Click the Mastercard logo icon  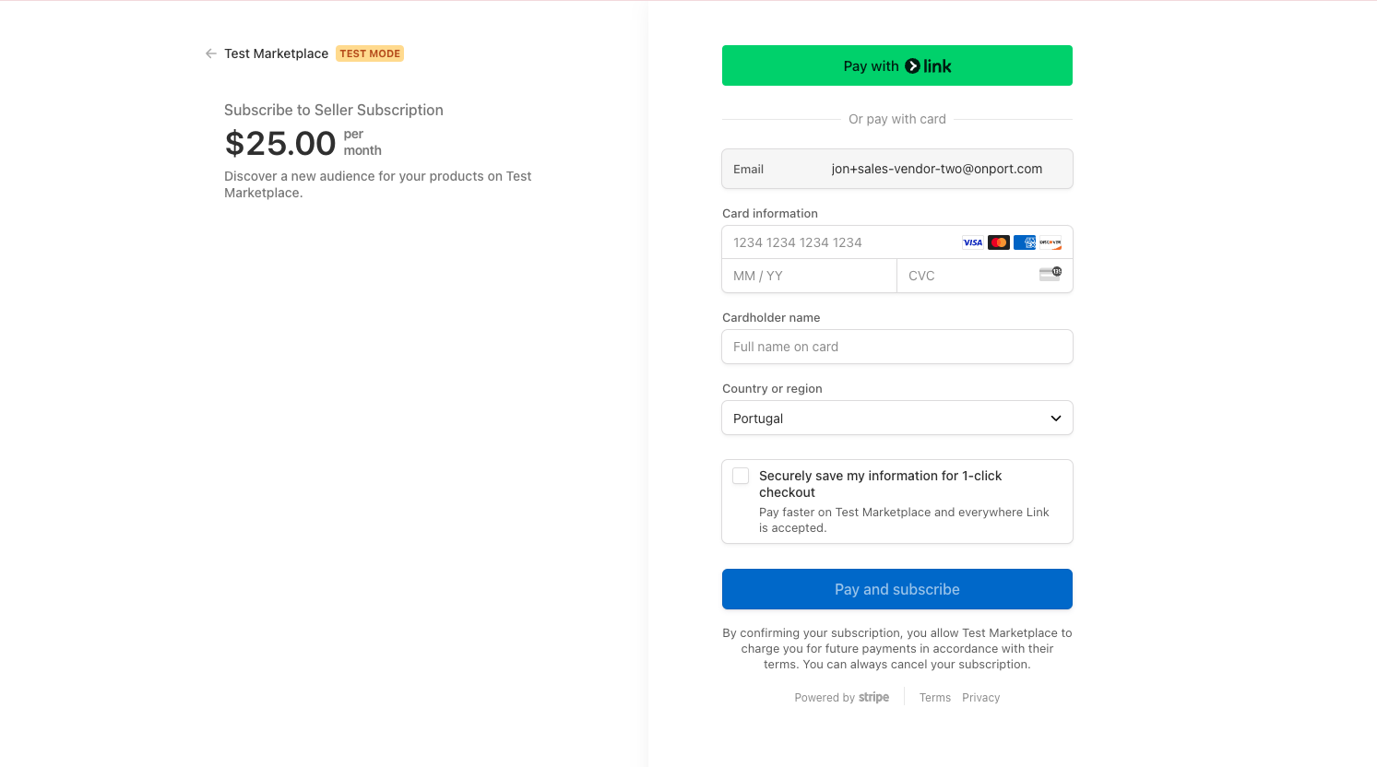(999, 242)
